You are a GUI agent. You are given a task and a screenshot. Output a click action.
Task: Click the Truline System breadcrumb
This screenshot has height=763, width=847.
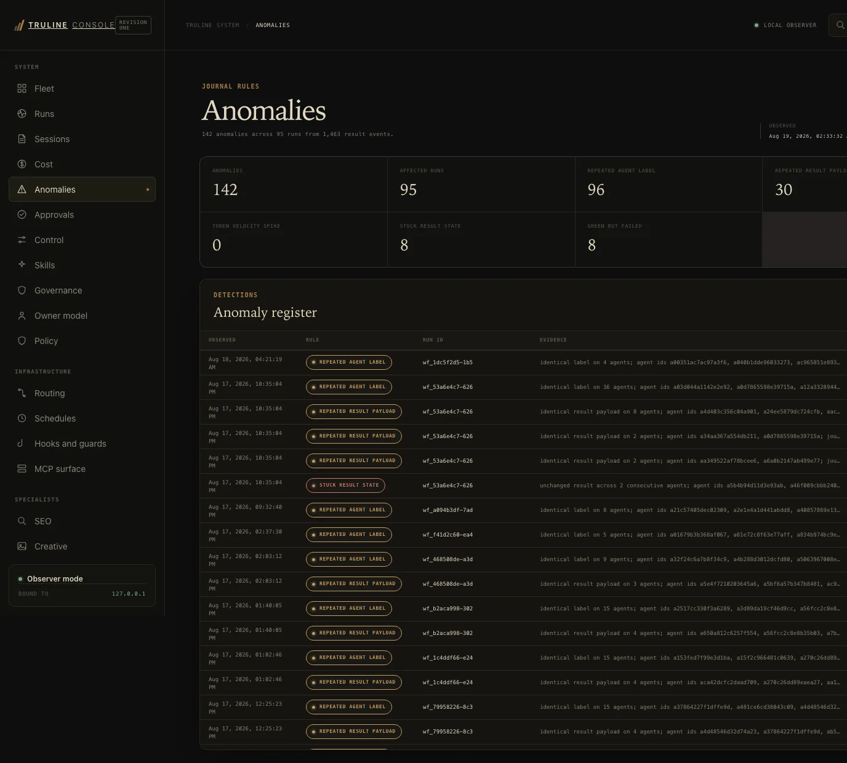click(x=212, y=25)
